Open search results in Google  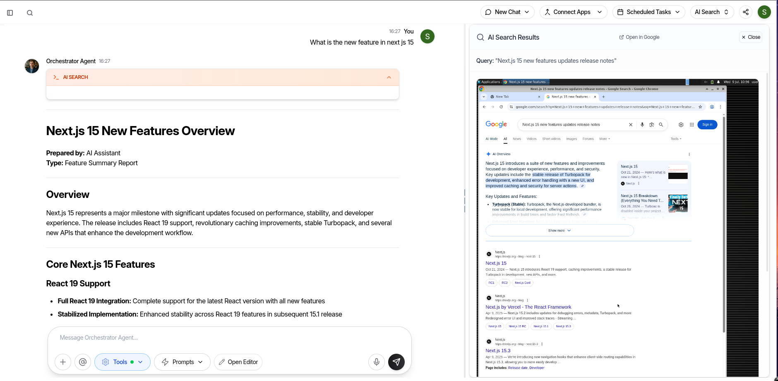(x=639, y=37)
